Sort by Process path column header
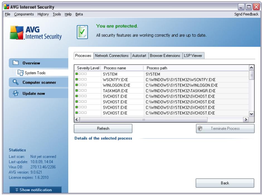Image resolution: width=262 pixels, height=195 pixels. pos(196,68)
